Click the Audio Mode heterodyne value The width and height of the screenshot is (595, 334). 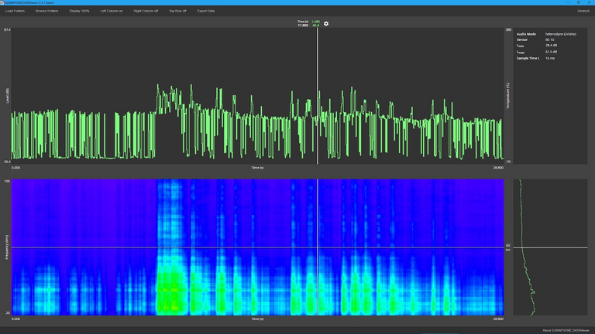[x=561, y=34]
